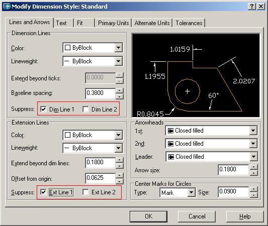Check the Ext Line 2 suppress box

coord(85,192)
